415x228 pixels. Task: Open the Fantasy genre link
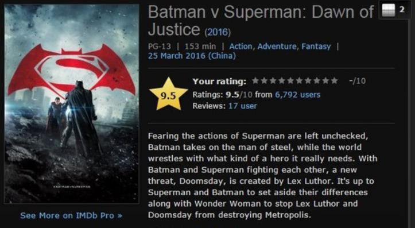(316, 47)
